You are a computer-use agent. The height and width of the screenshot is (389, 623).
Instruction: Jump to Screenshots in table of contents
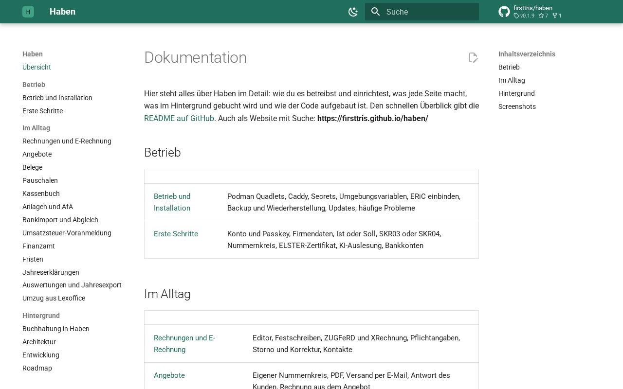[x=517, y=106]
